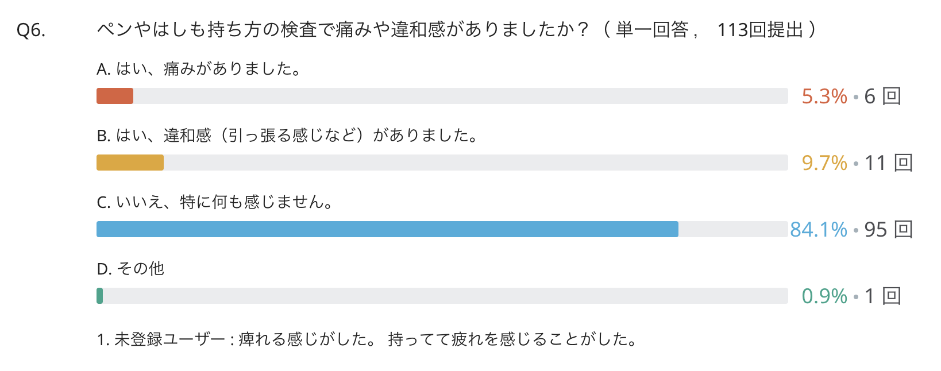Image resolution: width=941 pixels, height=371 pixels.
Task: Click the Q6. question number label
Action: 31,30
